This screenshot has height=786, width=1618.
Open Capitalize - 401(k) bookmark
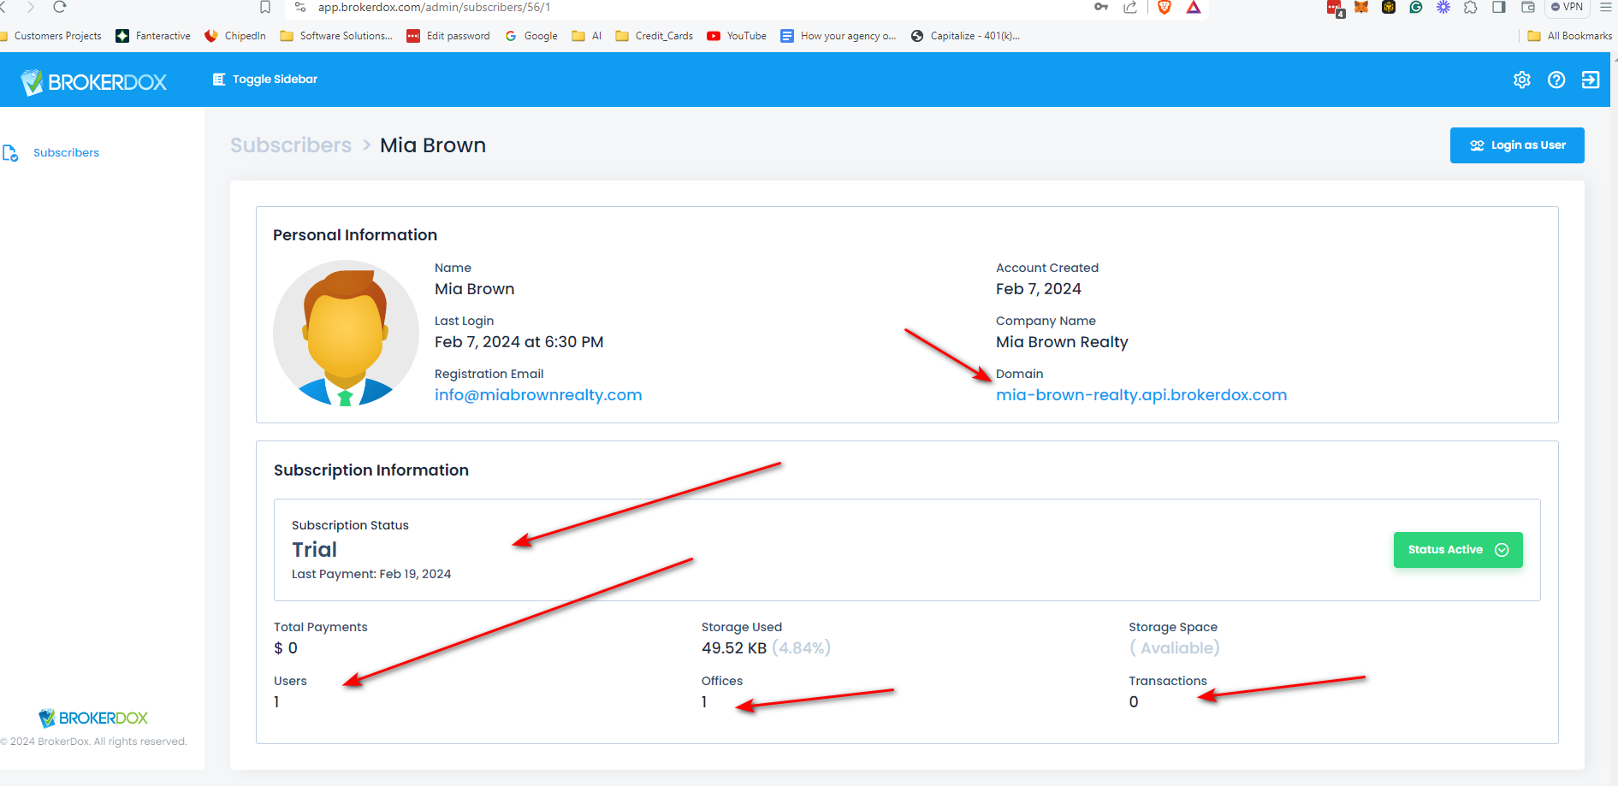tap(965, 36)
